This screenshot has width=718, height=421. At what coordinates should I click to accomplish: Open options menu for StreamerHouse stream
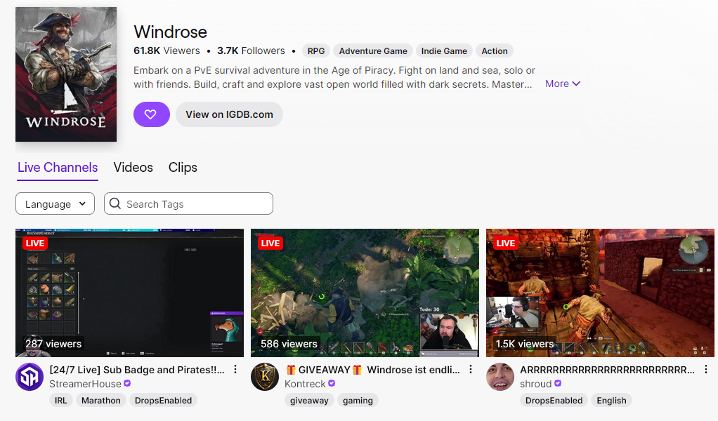[x=235, y=369]
